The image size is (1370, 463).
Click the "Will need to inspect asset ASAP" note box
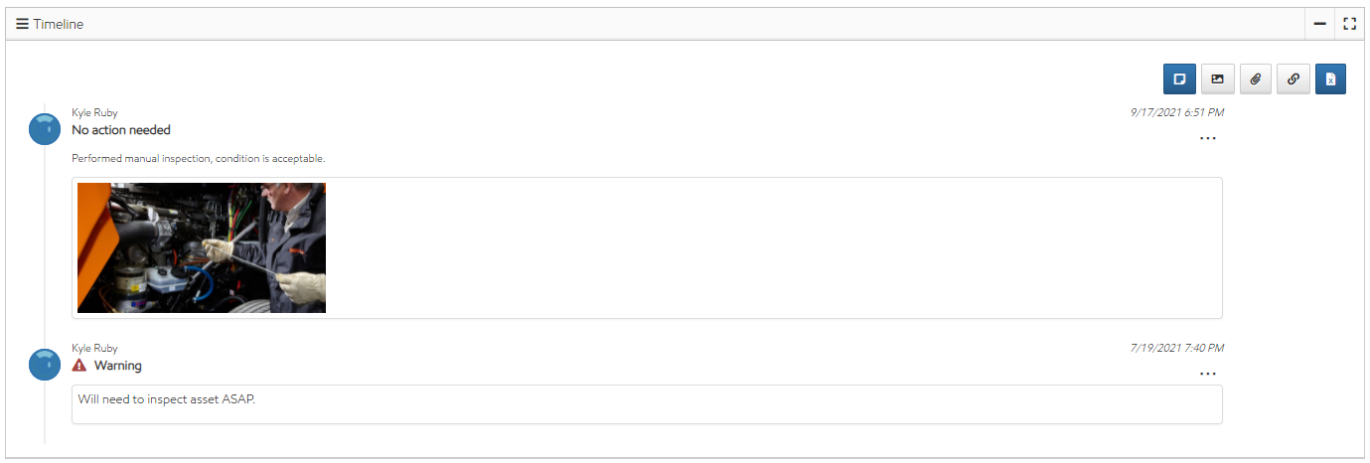646,403
